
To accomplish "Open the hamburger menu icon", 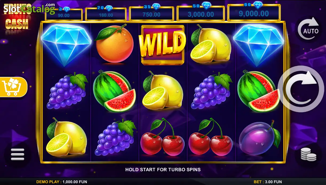I will 17,154.
